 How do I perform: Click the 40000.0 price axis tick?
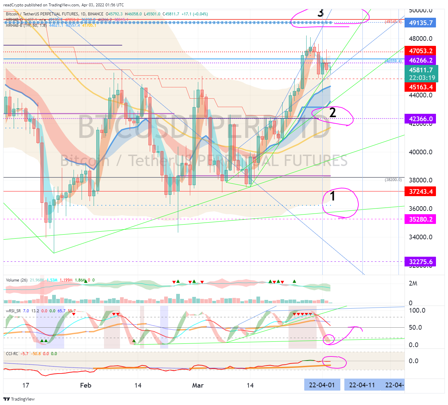click(421, 152)
